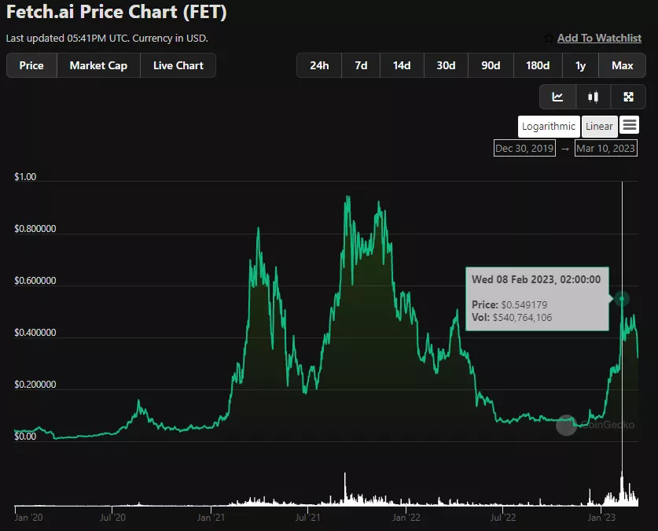Viewport: 658px width, 531px height.
Task: Edit start date Dec 30, 2019
Action: [x=524, y=148]
